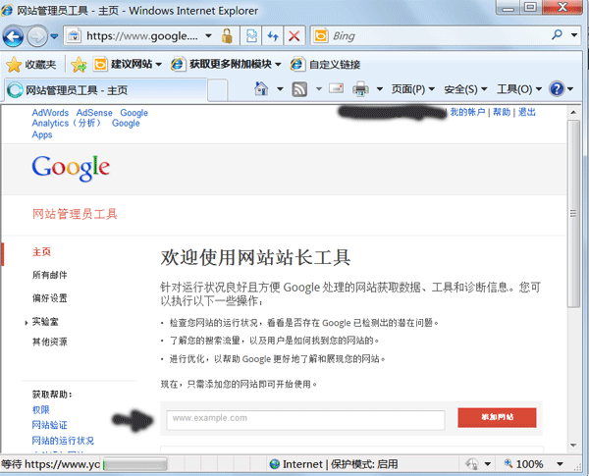Click the browser Back arrow button
Viewport: 589px width, 476px height.
tap(13, 36)
